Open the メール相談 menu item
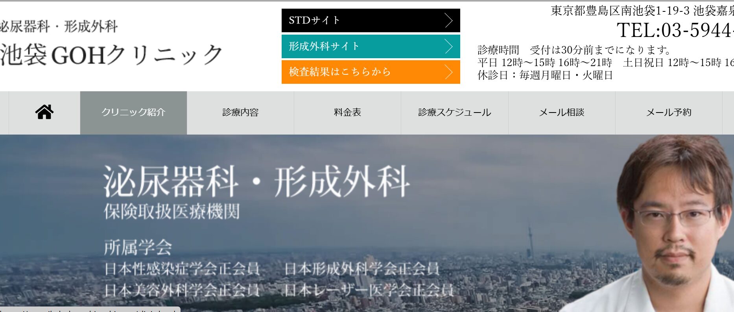 (x=562, y=113)
